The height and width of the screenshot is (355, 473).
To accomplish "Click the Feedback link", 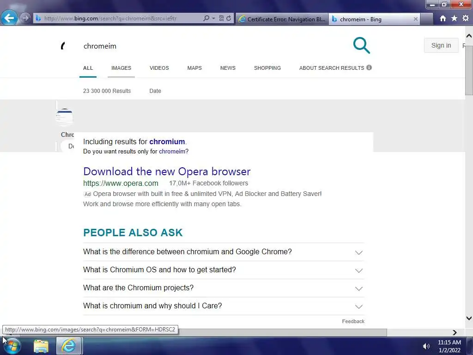I will point(353,321).
